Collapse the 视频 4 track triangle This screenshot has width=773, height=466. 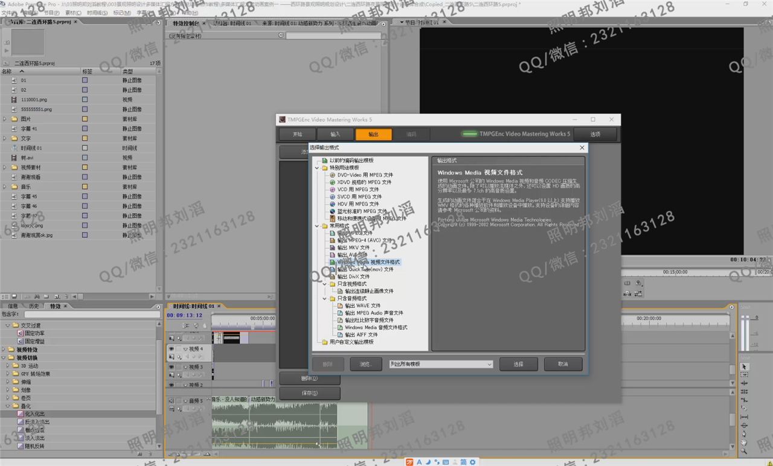[185, 349]
